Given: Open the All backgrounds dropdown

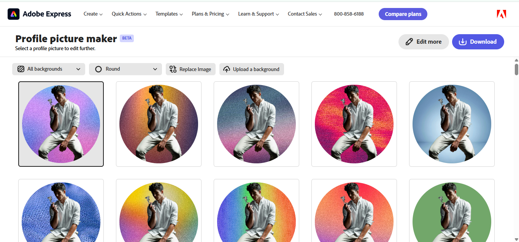Looking at the screenshot, I should click(x=48, y=69).
